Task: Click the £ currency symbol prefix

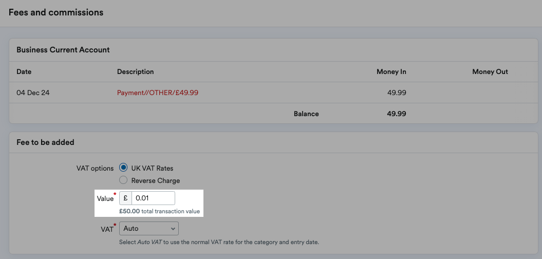Action: tap(125, 198)
